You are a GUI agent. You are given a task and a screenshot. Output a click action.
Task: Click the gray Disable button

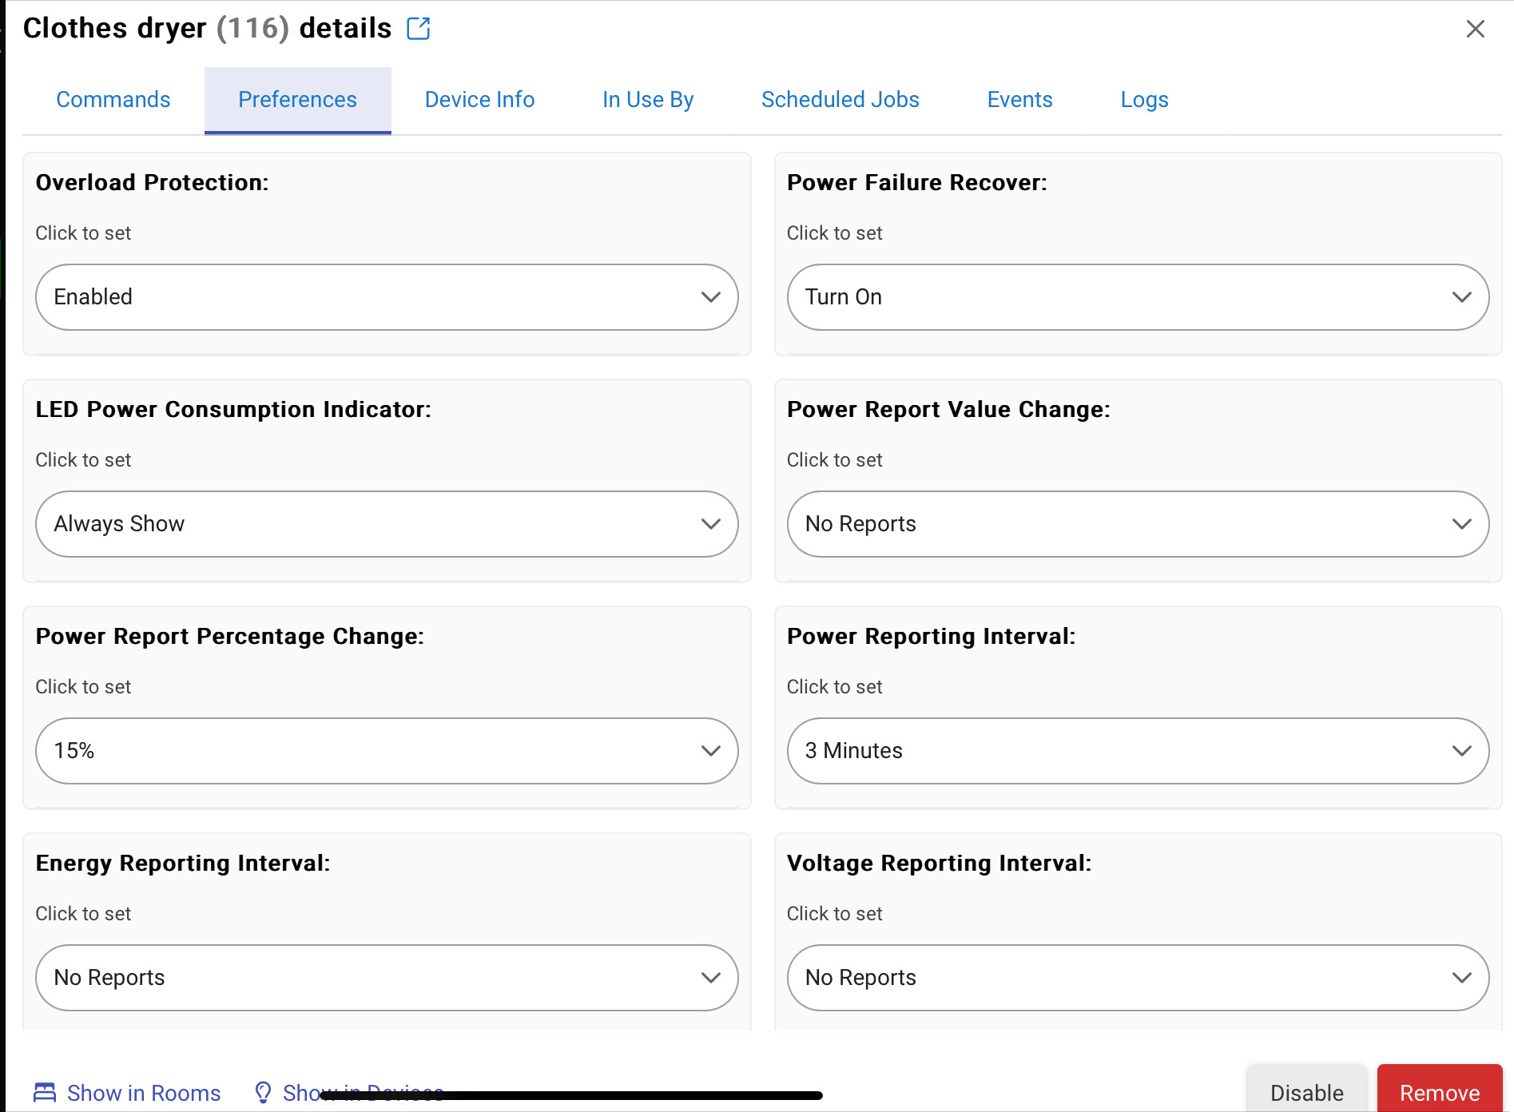(x=1307, y=1090)
